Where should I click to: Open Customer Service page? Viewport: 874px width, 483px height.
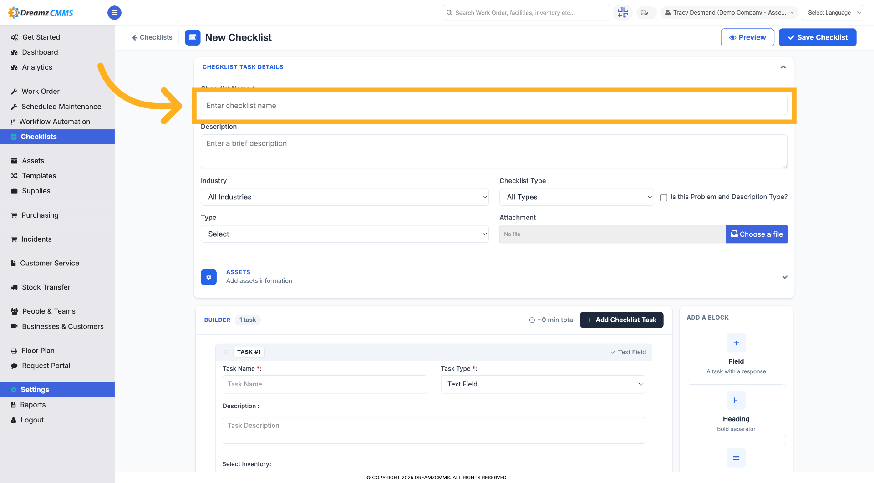click(50, 263)
